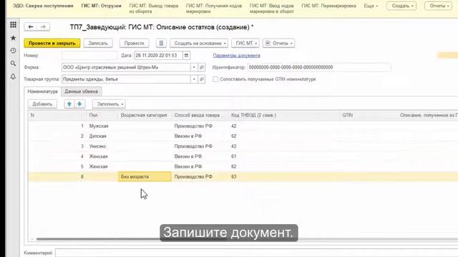Open favorites star icon in sidebar
458x257 pixels.
coord(13,38)
